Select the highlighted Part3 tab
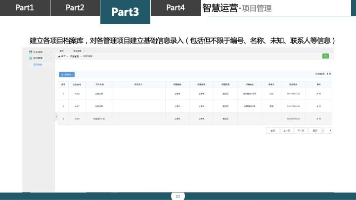The height and width of the screenshot is (200, 356). [125, 12]
